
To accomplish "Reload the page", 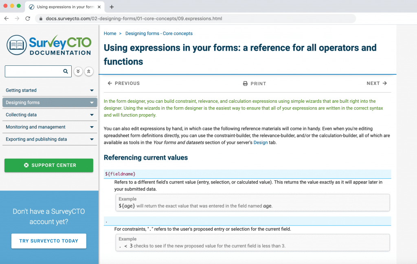I will (x=28, y=19).
